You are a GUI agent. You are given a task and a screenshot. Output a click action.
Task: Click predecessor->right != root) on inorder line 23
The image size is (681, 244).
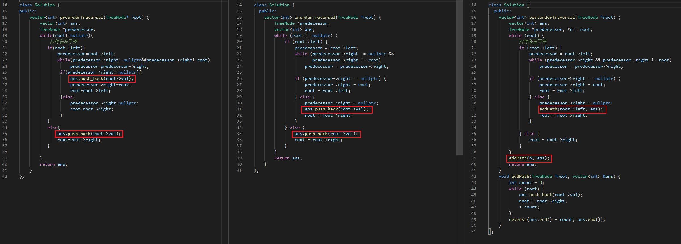[x=347, y=60]
